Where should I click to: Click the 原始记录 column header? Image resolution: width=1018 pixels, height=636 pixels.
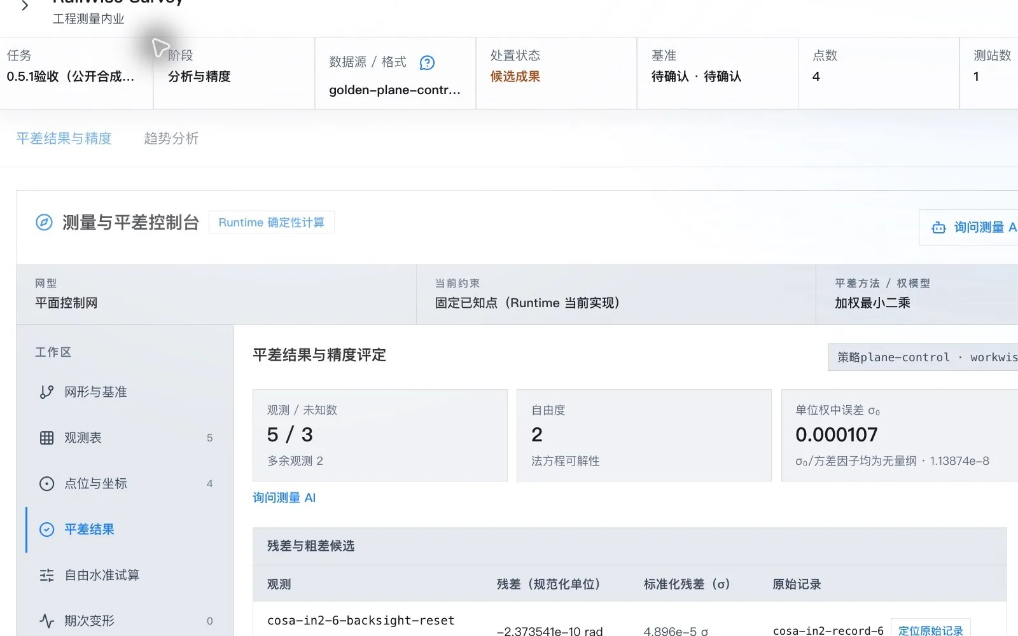tap(797, 584)
